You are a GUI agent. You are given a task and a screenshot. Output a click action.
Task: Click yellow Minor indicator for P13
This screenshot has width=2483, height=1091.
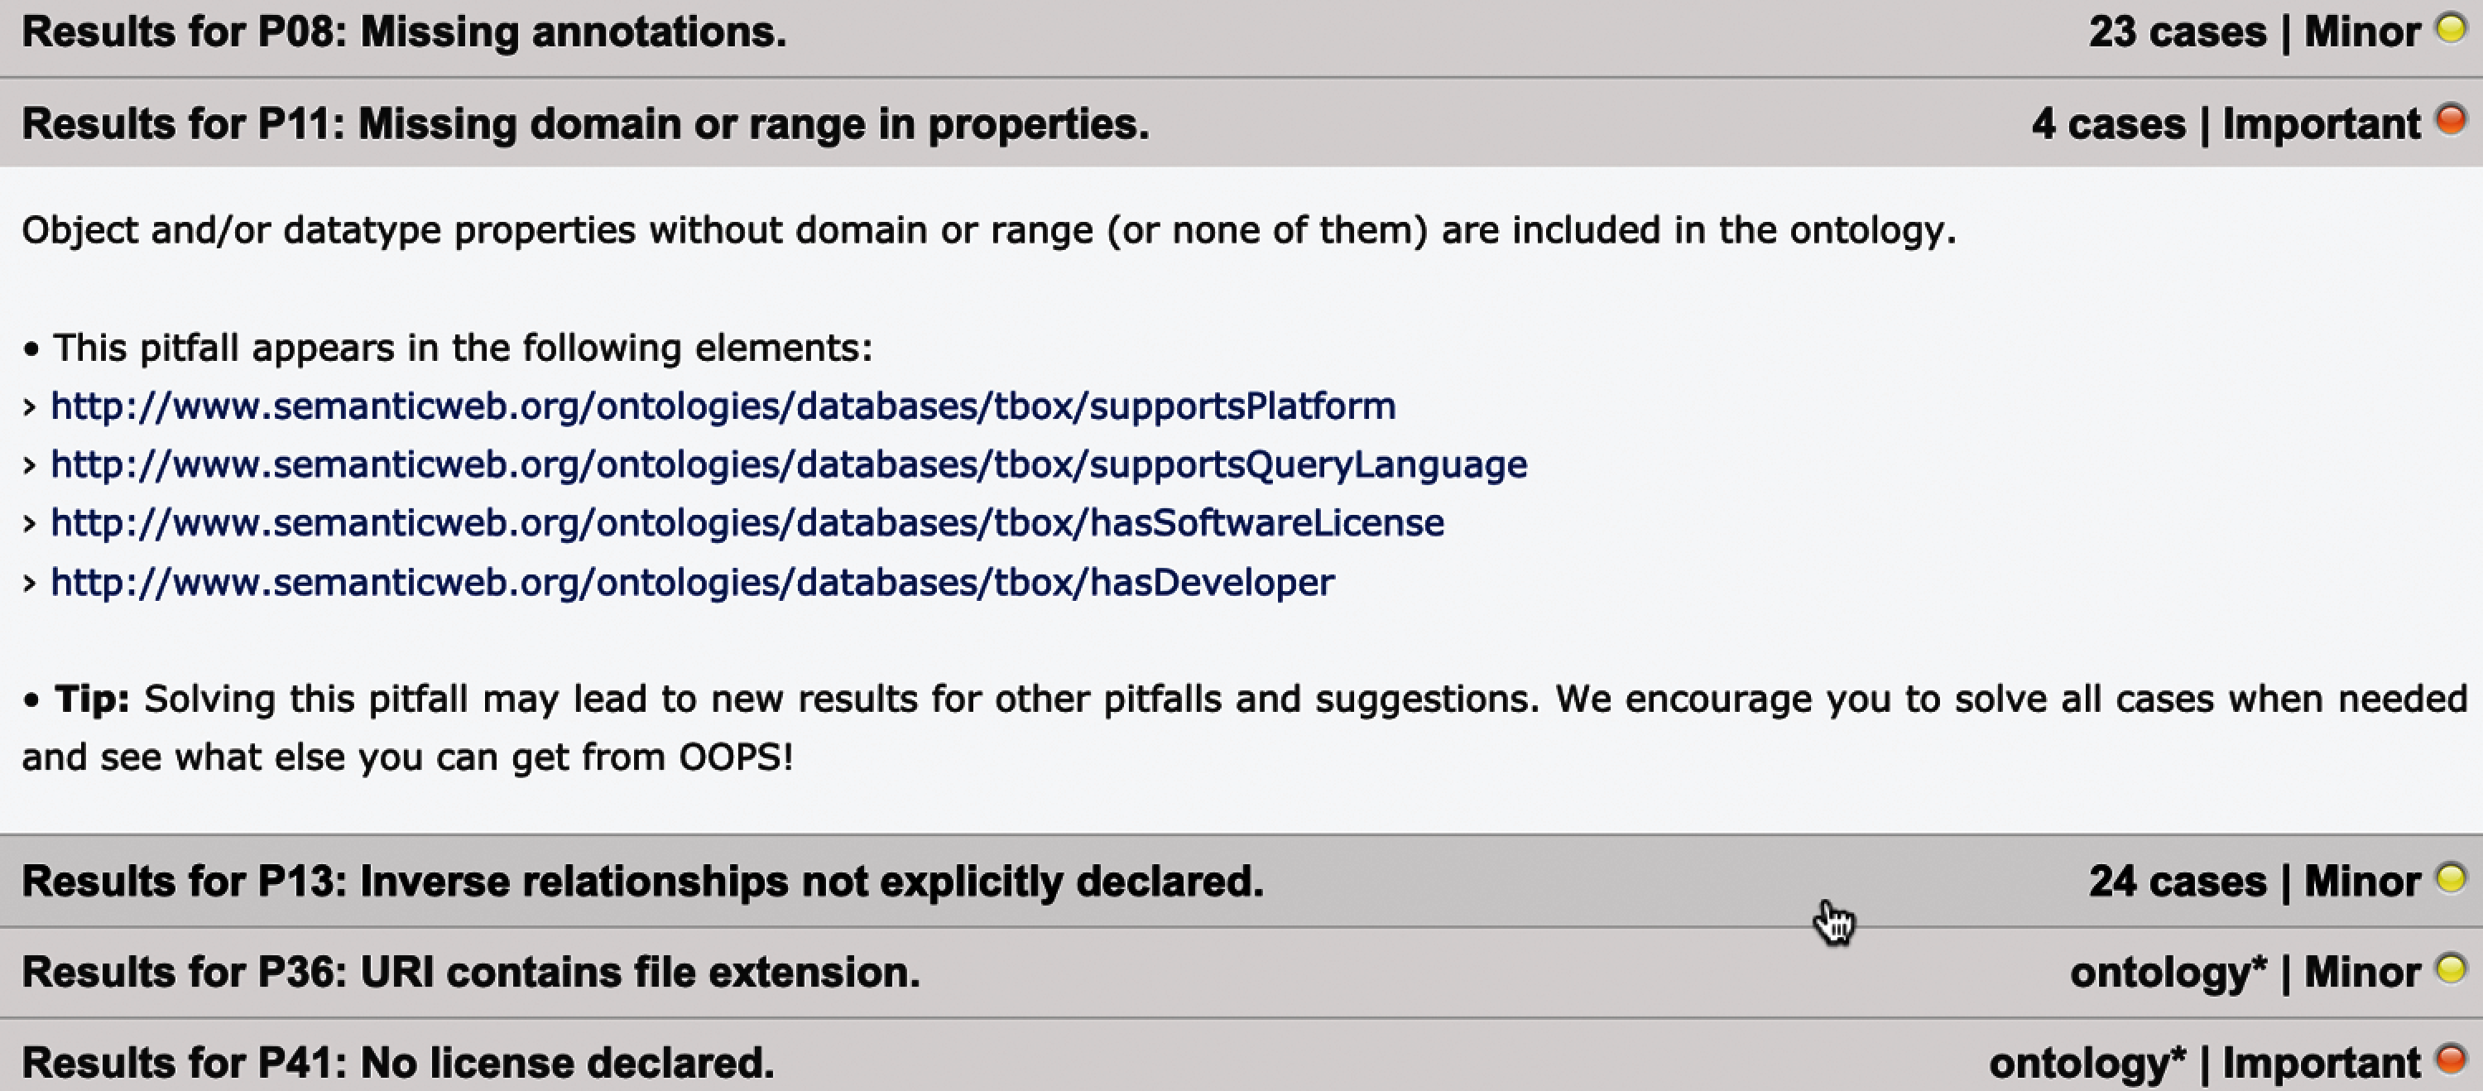click(2449, 878)
